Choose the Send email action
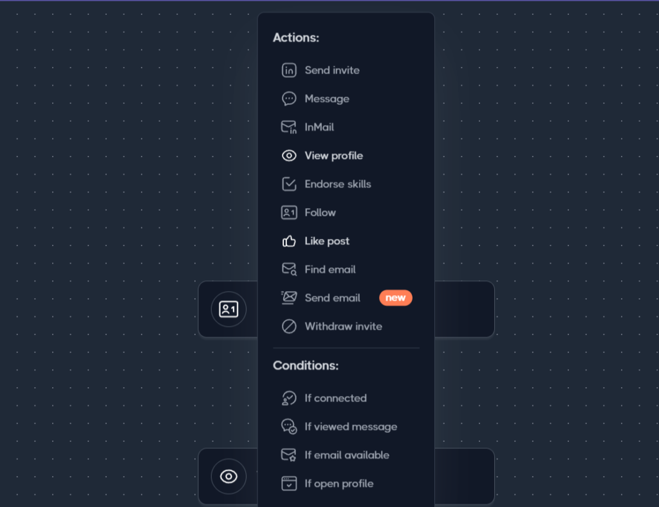This screenshot has width=659, height=507. [332, 298]
